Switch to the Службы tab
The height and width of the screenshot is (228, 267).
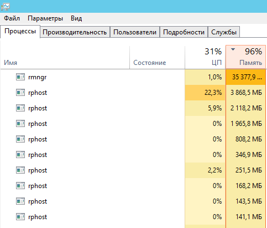pos(224,32)
